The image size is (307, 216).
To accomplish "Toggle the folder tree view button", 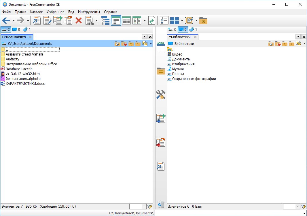I will pos(105,20).
